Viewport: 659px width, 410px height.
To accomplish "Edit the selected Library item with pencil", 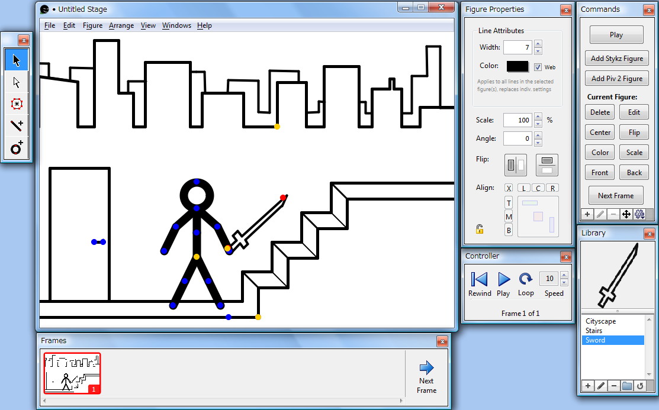I will [600, 386].
